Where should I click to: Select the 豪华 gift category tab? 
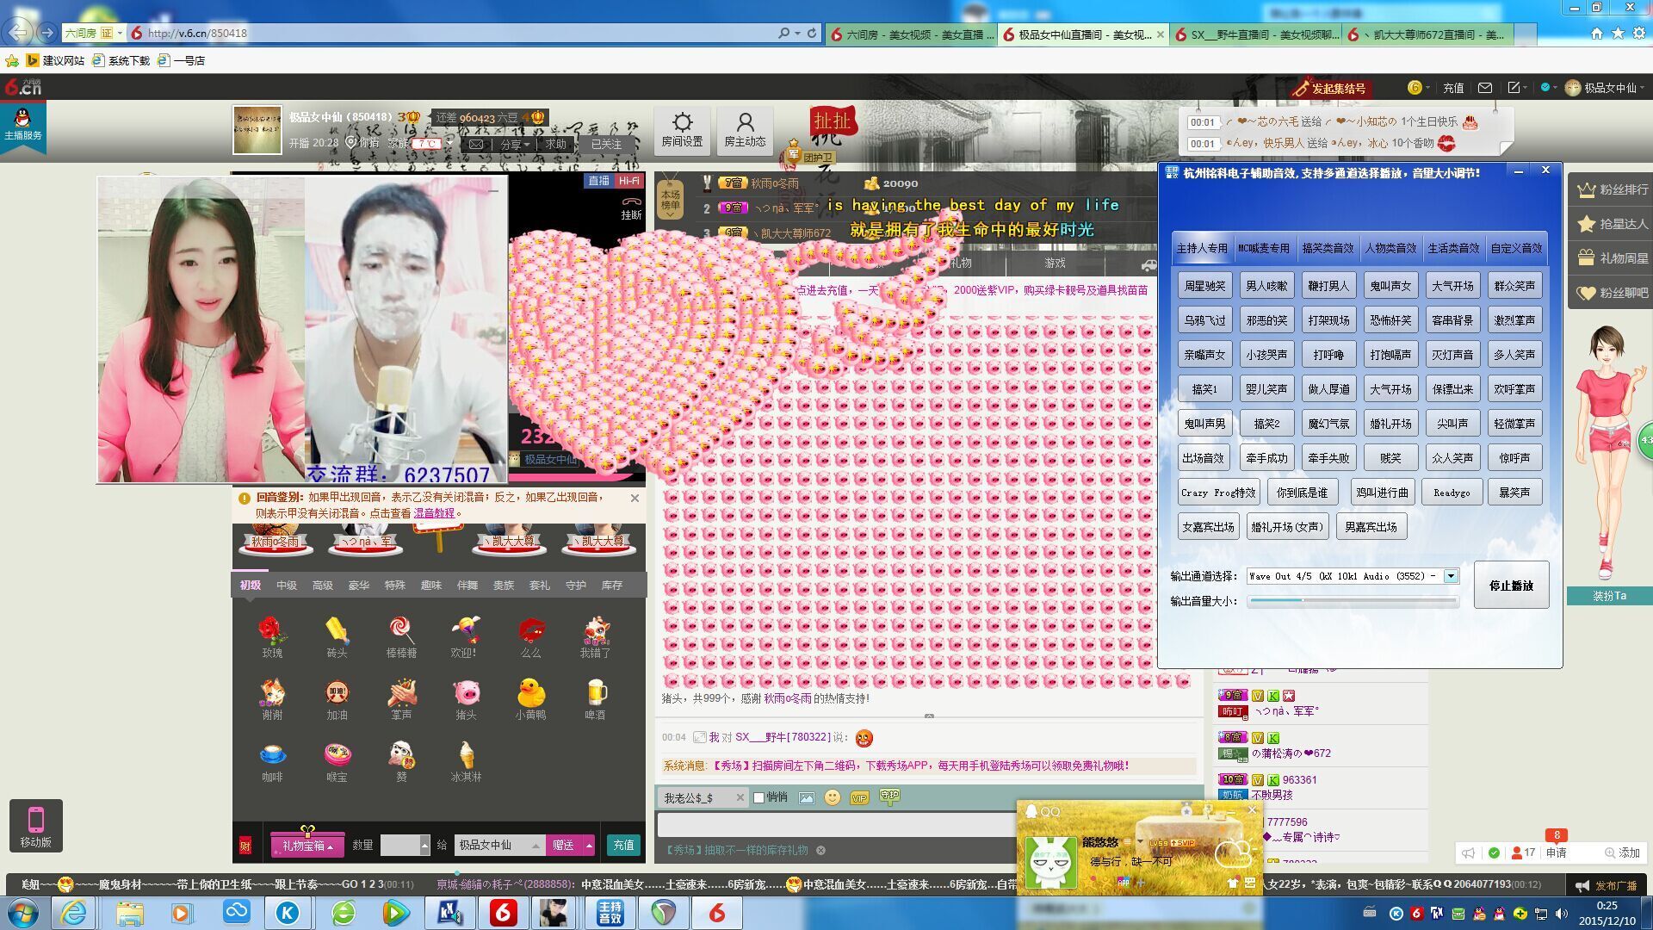click(x=359, y=586)
